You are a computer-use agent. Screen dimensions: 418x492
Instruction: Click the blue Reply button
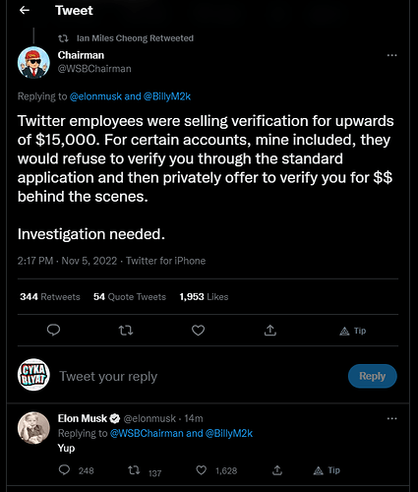click(373, 376)
